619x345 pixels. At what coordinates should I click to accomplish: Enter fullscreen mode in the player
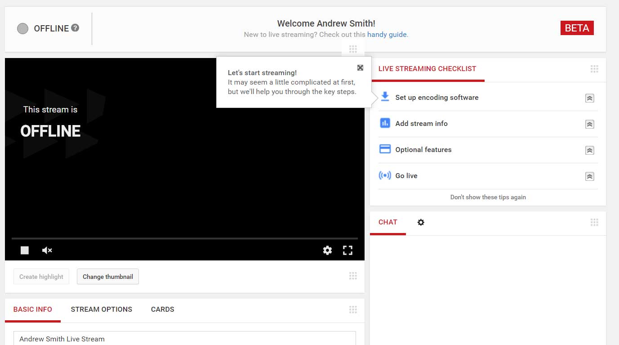pos(347,251)
